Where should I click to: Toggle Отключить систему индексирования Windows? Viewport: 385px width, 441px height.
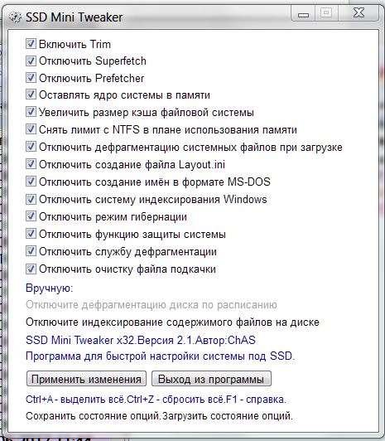click(x=31, y=199)
